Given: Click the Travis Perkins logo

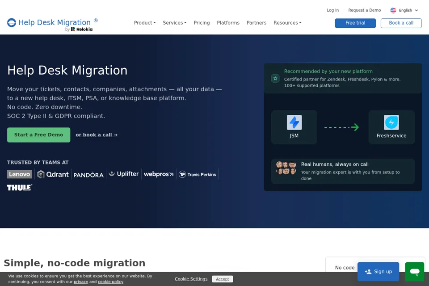Looking at the screenshot, I should tap(197, 174).
